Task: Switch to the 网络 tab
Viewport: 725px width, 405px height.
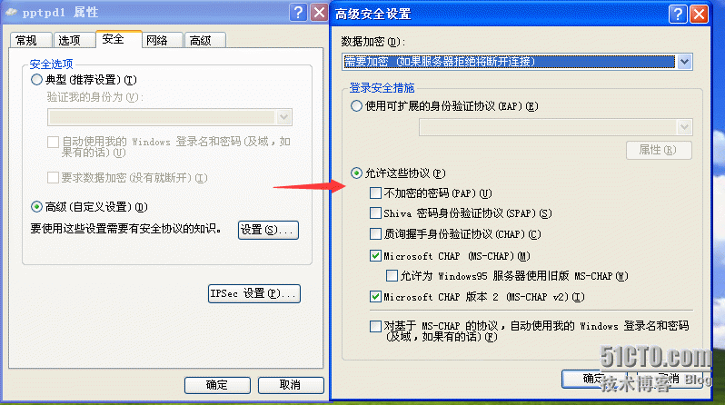Action: coord(158,40)
